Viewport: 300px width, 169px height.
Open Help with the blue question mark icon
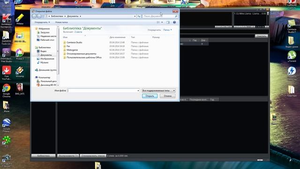coord(174,22)
